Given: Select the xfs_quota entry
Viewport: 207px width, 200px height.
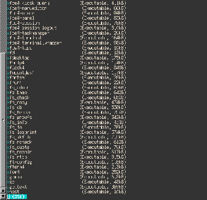Looking at the screenshot, I should pyautogui.click(x=67, y=147).
